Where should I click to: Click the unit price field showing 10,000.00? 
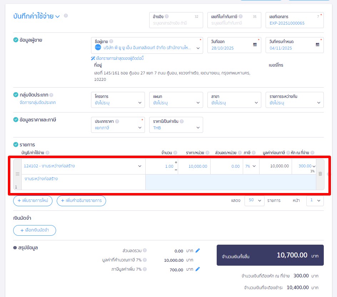click(x=194, y=166)
